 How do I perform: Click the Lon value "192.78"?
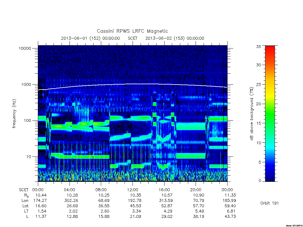[135, 201]
